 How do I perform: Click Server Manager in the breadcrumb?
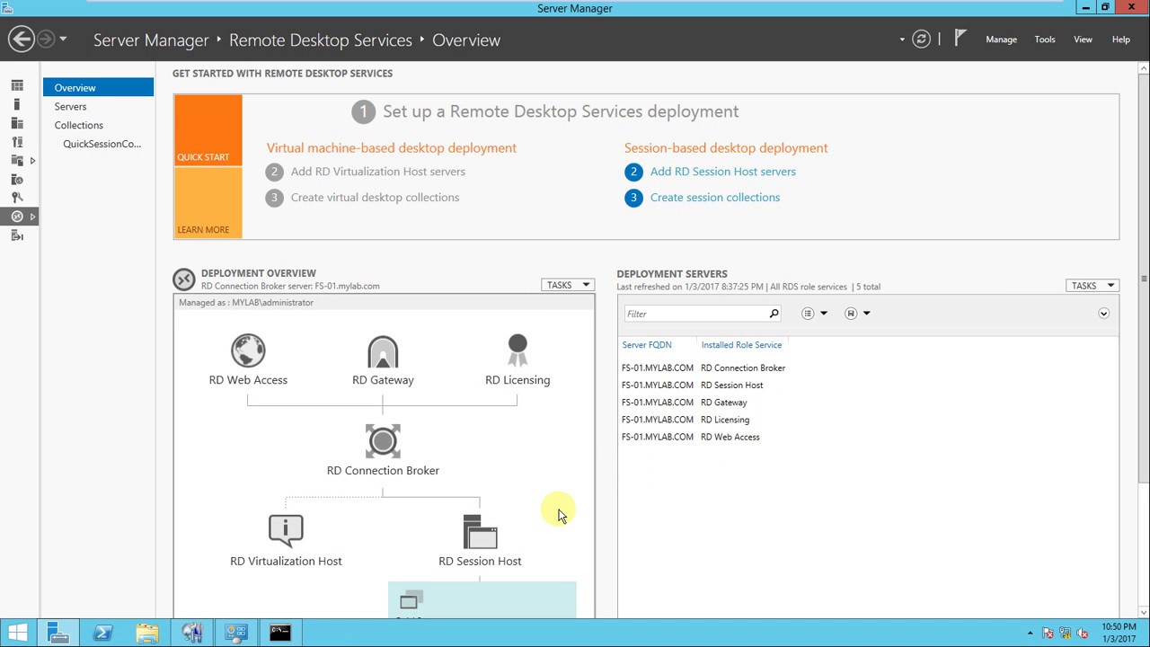pyautogui.click(x=151, y=40)
